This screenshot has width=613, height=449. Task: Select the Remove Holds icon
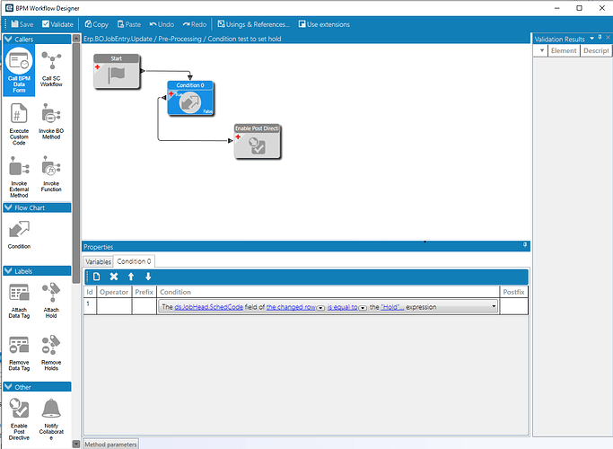pos(51,353)
